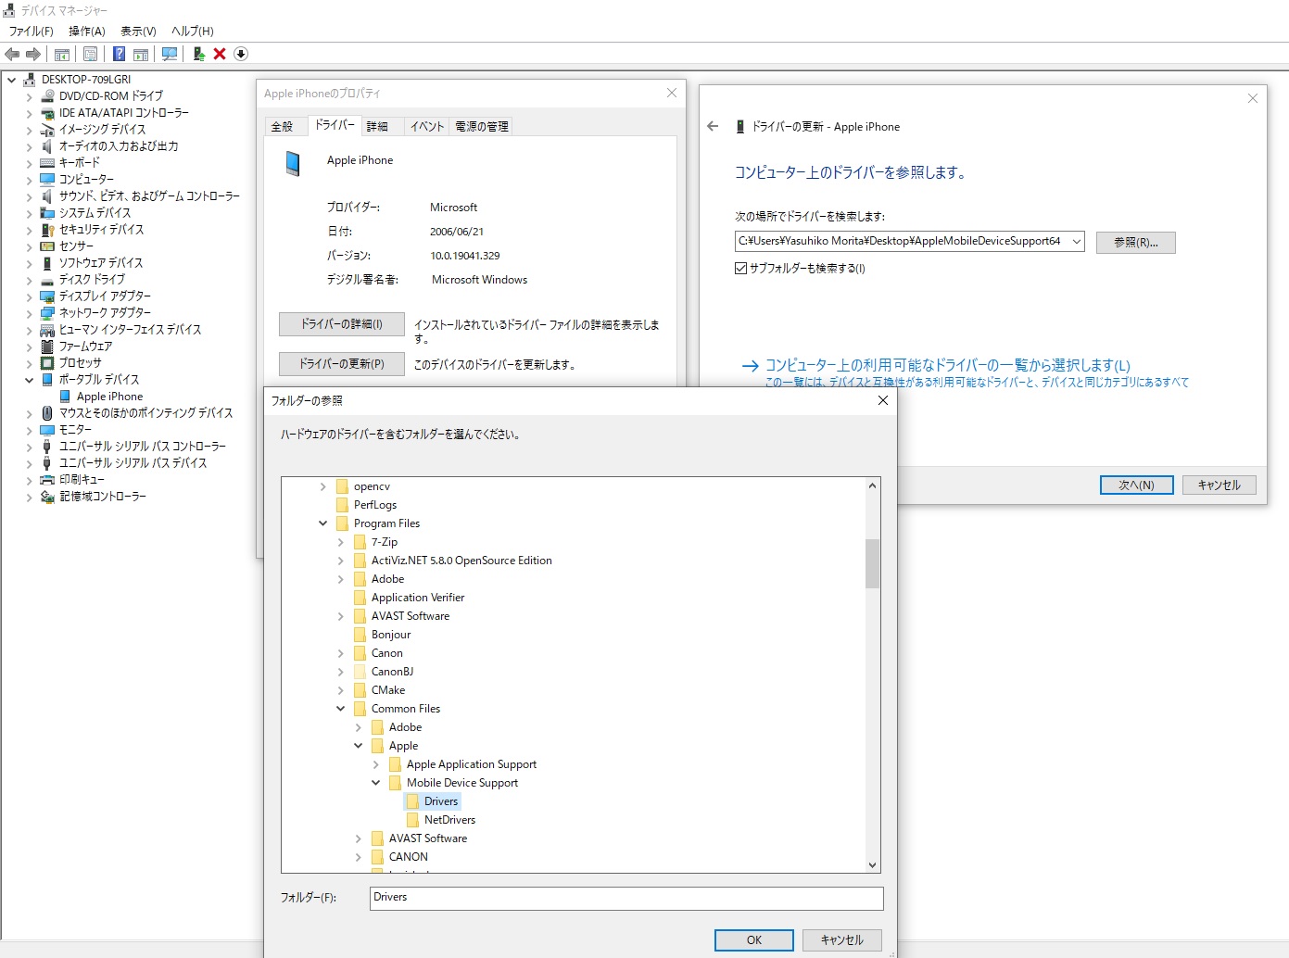
Task: Select the DVD/CD-ROM ドライブ device category
Action: [110, 96]
